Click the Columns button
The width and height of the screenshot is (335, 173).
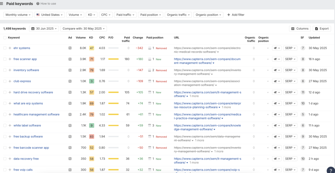pos(300,29)
